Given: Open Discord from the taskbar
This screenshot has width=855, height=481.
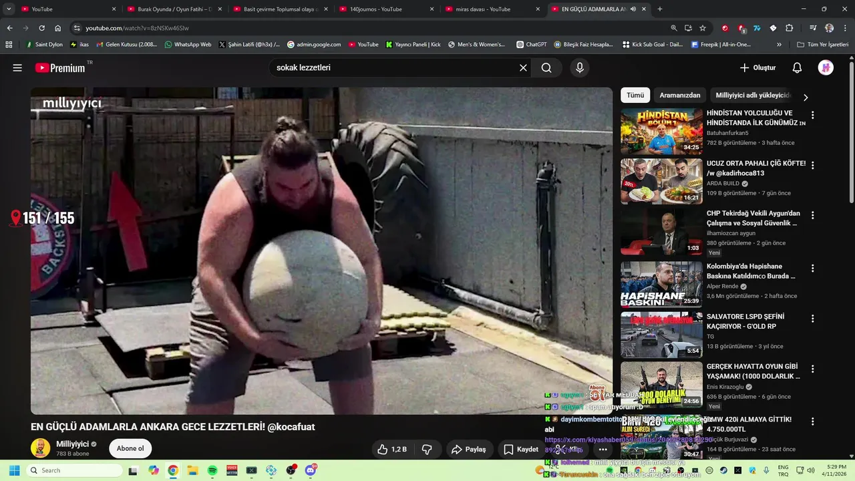Looking at the screenshot, I should pyautogui.click(x=311, y=470).
